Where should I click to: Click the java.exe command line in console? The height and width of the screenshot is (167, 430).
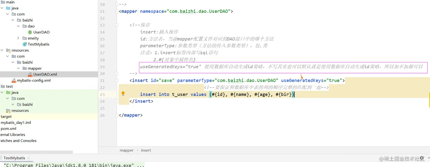point(74,165)
